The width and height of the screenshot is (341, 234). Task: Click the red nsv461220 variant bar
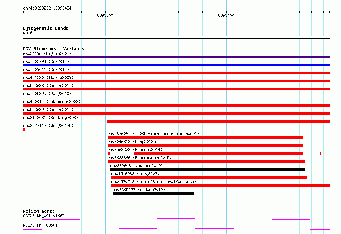(176, 81)
